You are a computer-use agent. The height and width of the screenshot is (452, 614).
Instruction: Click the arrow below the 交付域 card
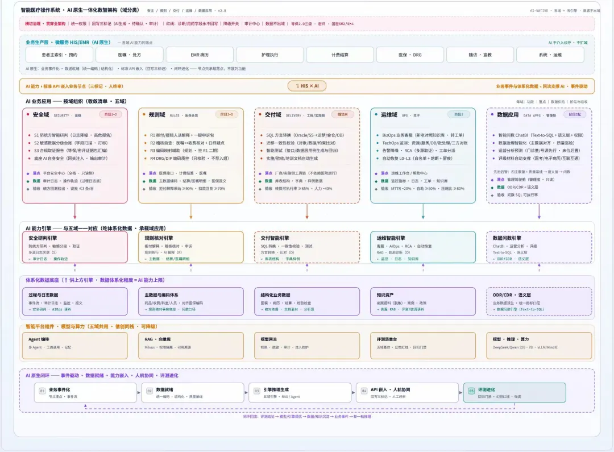coord(307,212)
